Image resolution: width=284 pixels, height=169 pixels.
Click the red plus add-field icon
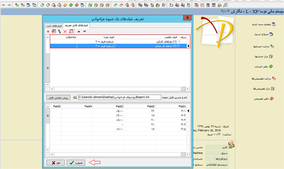click(x=48, y=32)
